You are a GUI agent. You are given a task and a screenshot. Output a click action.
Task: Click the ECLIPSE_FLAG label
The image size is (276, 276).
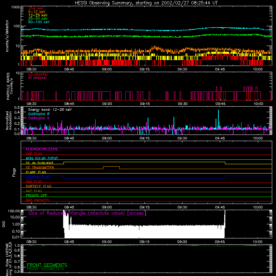[x=38, y=177]
